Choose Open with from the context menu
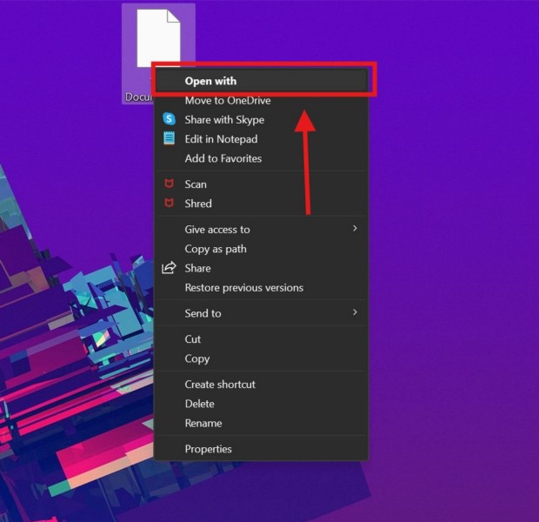The width and height of the screenshot is (539, 522). coord(210,81)
